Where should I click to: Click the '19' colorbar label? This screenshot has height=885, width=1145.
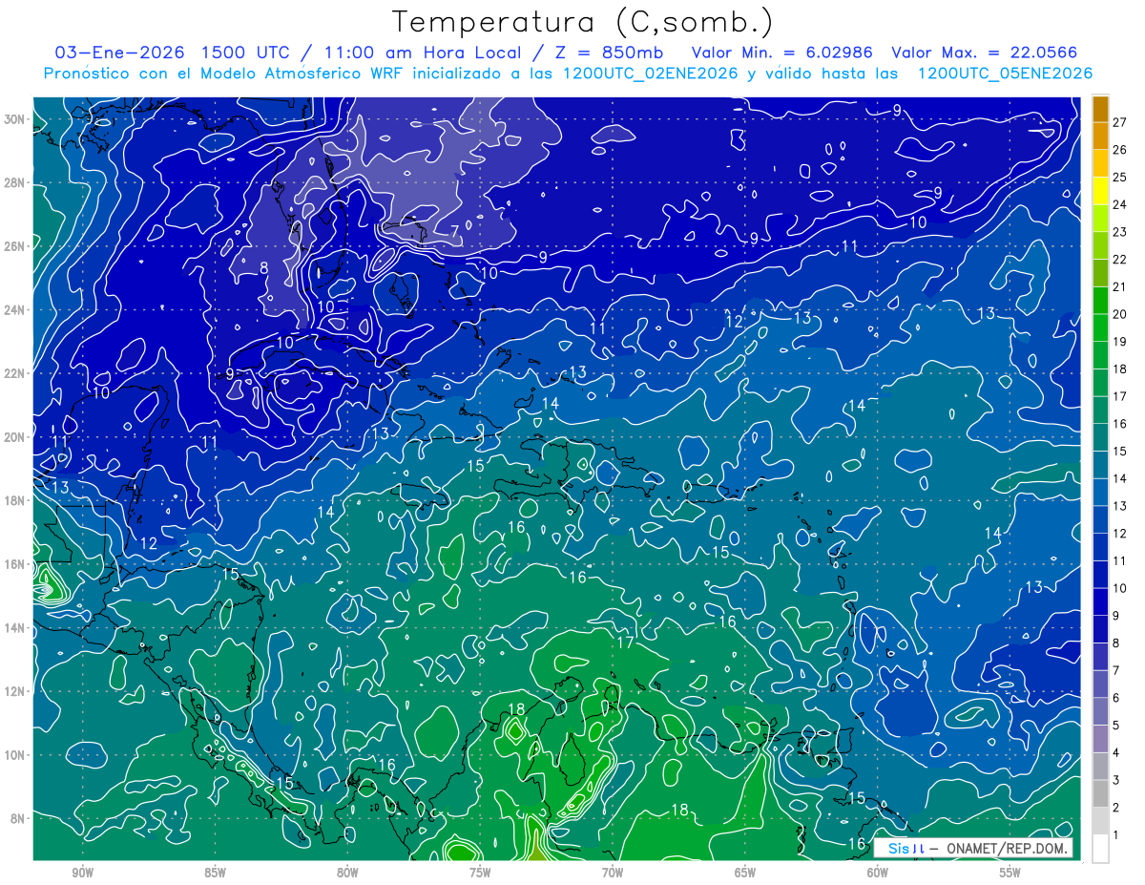pyautogui.click(x=1119, y=342)
